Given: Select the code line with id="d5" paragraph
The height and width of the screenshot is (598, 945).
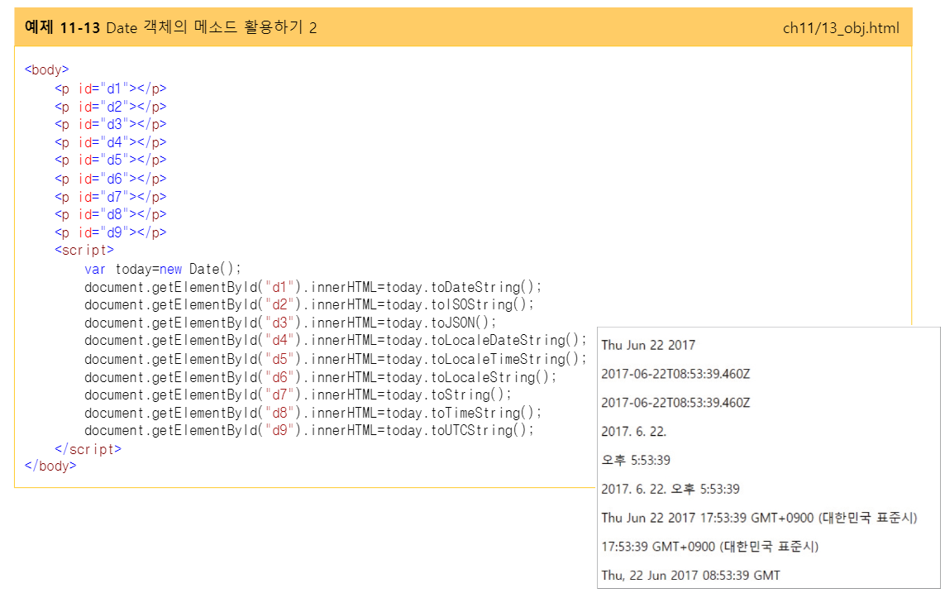Looking at the screenshot, I should pyautogui.click(x=110, y=160).
